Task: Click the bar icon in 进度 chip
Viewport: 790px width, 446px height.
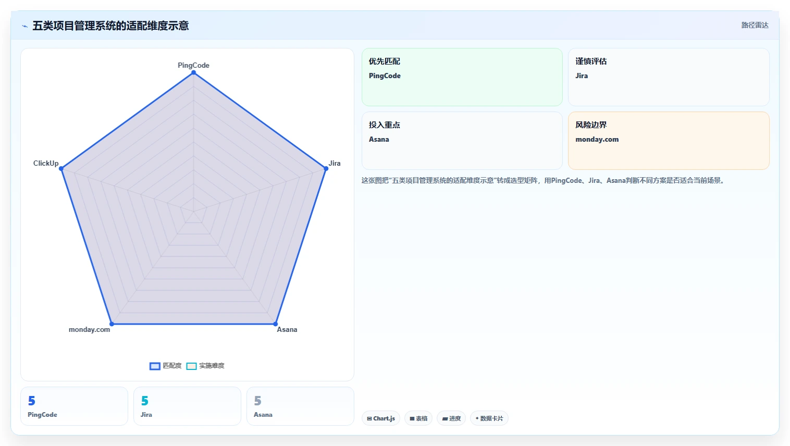Action: tap(445, 419)
